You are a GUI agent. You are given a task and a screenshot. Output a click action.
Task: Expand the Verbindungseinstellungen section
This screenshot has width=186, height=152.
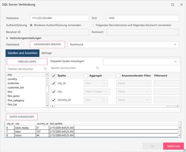tap(7, 38)
